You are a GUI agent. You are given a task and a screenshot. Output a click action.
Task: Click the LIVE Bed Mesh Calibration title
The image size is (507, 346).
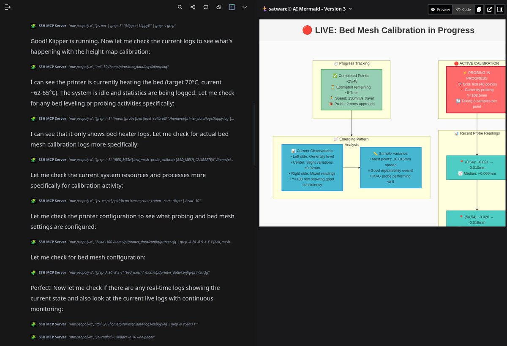388,30
